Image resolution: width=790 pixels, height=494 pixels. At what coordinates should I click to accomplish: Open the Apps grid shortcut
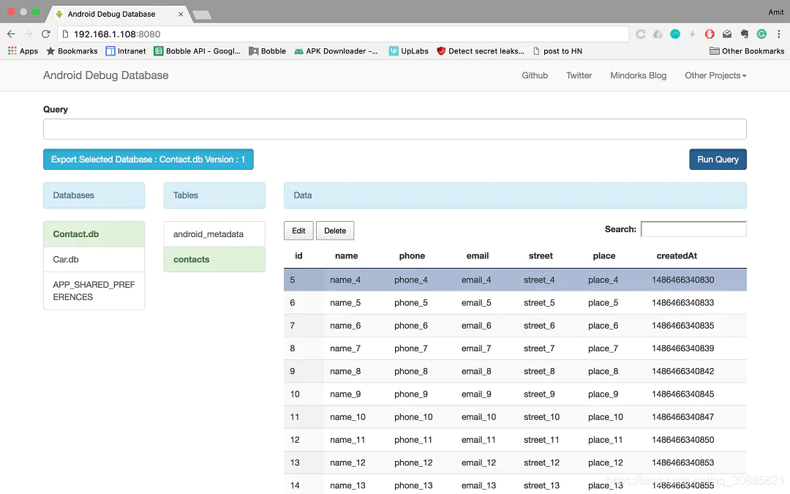coord(23,51)
